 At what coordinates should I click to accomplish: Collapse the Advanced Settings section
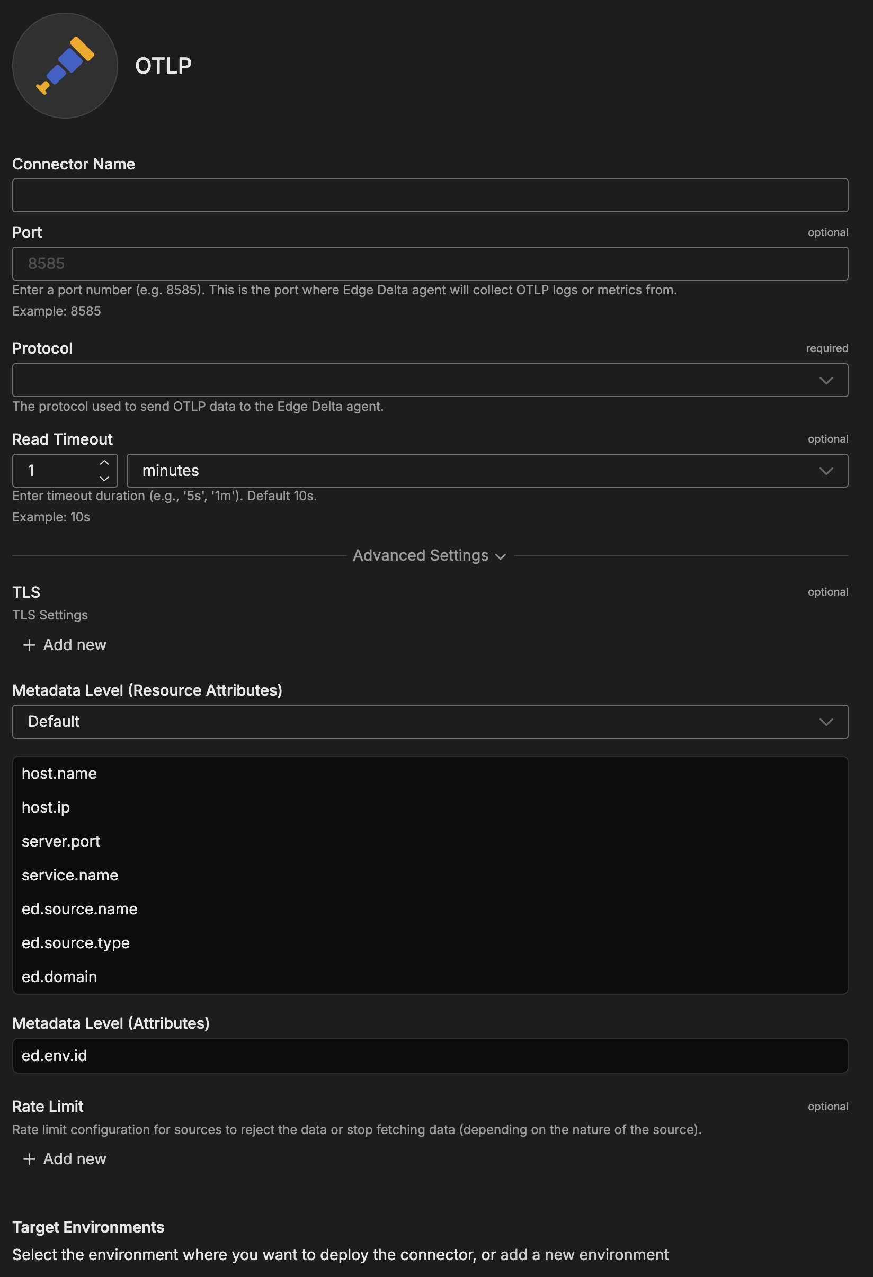point(430,555)
